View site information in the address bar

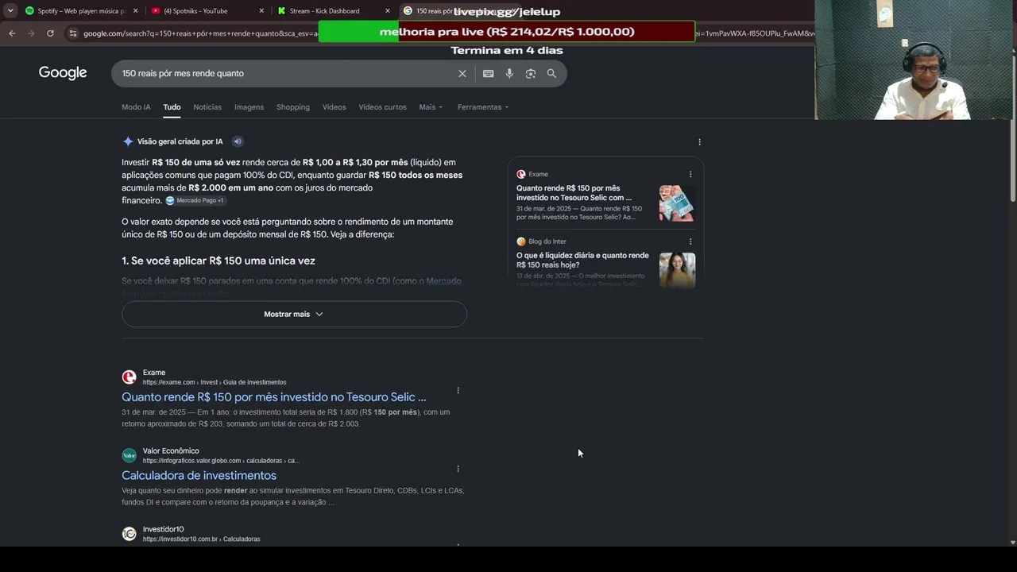point(73,33)
